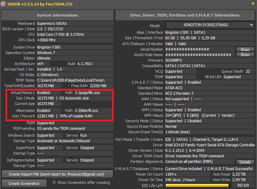The height and width of the screenshot is (189, 257).
Task: Click the C:\hiberfil.sys path
Action: 86,111
